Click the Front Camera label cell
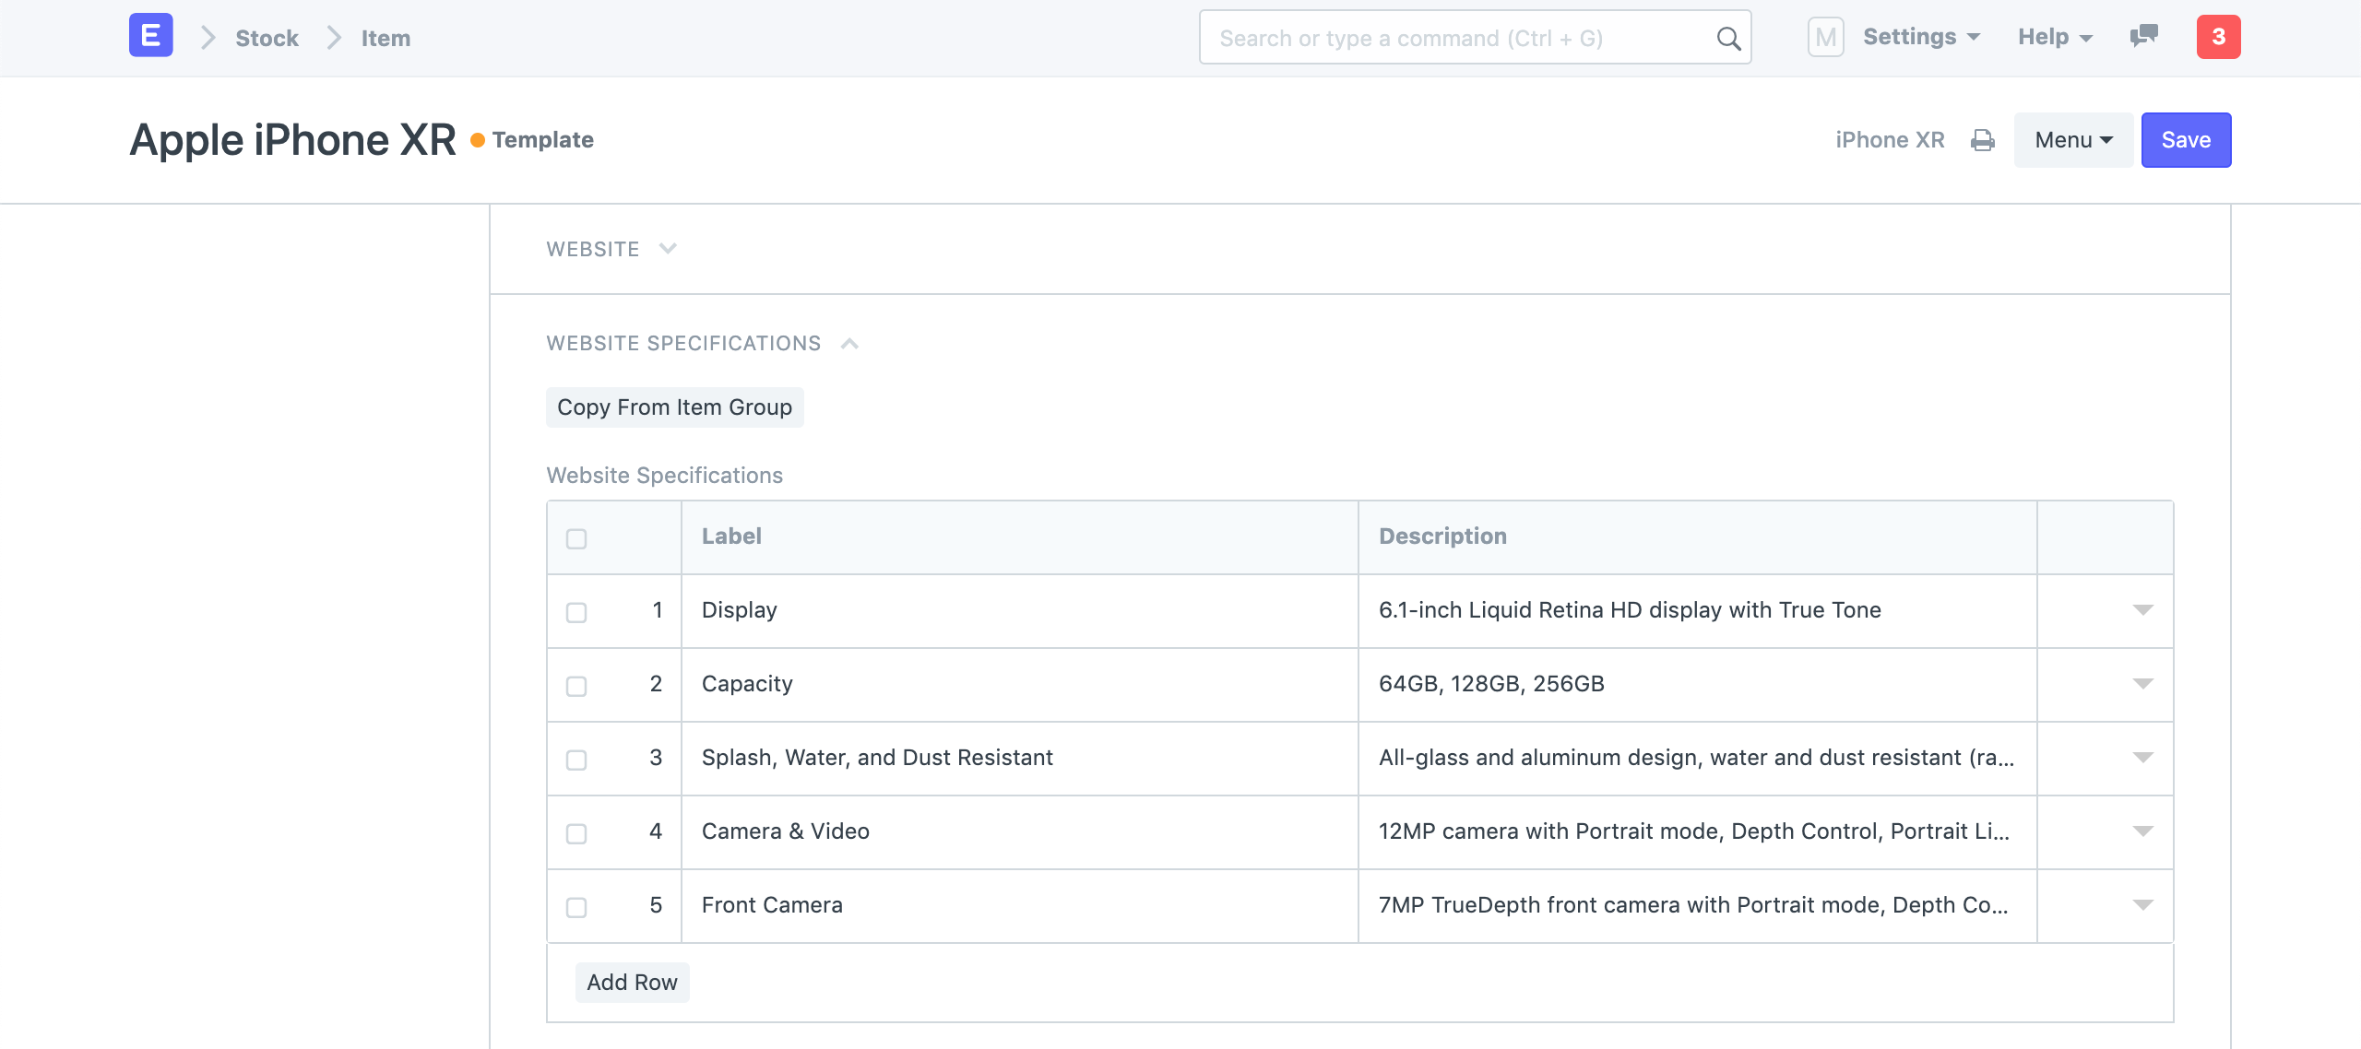This screenshot has width=2361, height=1049. [1019, 906]
